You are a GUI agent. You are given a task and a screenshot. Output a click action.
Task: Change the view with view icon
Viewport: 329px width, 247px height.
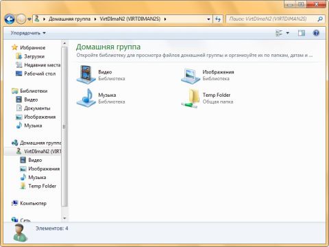[x=279, y=33]
